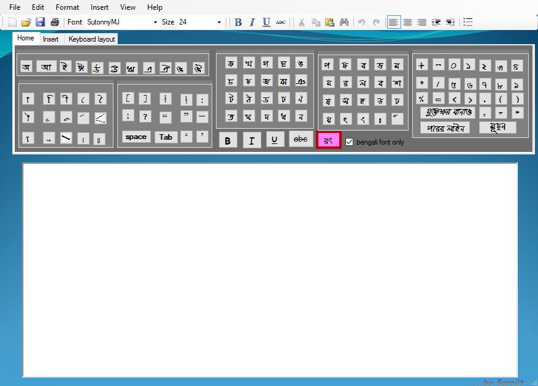Insert the semicolon key
Image resolution: width=538 pixels, height=386 pixels.
[128, 116]
